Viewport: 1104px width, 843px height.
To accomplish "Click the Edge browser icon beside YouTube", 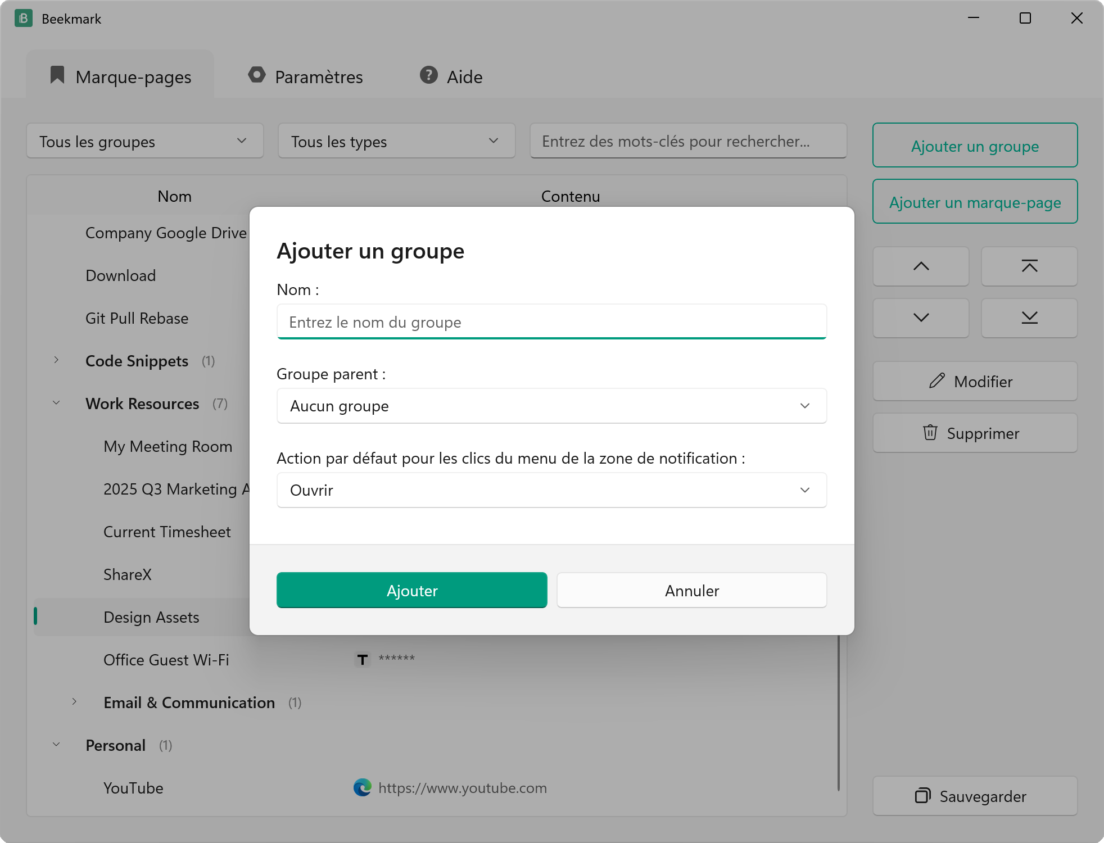I will click(363, 787).
